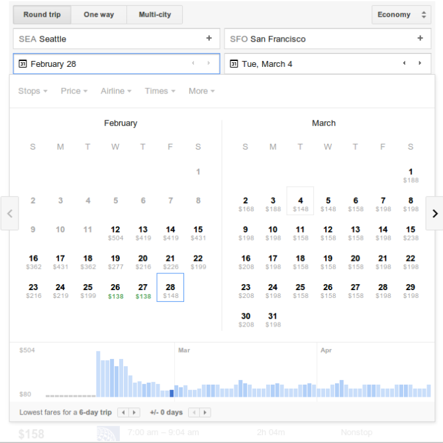The height and width of the screenshot is (443, 443).
Task: Open the Times filter menu
Action: coord(160,91)
